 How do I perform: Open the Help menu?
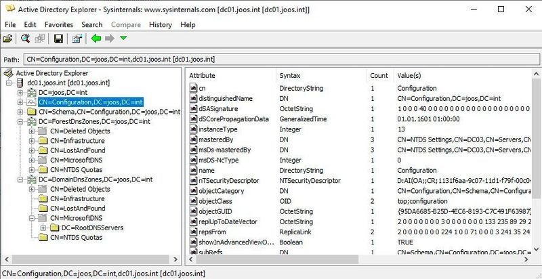click(x=188, y=24)
